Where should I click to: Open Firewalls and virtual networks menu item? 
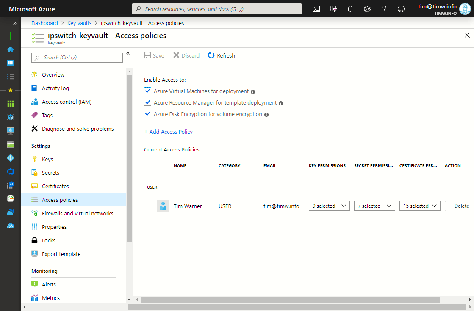pyautogui.click(x=78, y=213)
